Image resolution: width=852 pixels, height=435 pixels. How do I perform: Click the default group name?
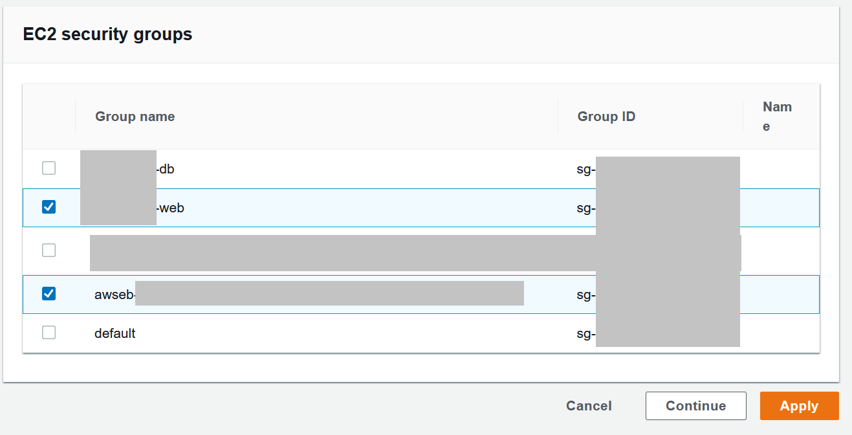pos(115,333)
